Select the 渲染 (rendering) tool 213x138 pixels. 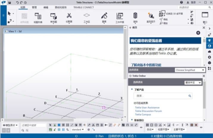click(x=135, y=17)
